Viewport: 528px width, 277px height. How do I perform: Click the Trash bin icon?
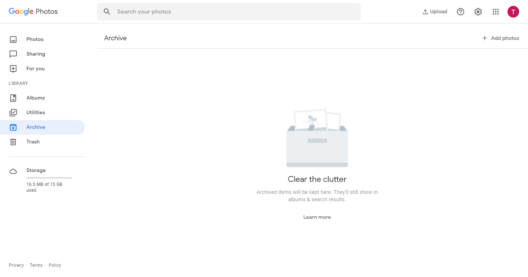coord(13,142)
